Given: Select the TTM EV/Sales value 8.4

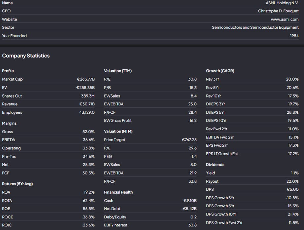Looking at the screenshot, I should pos(194,96).
